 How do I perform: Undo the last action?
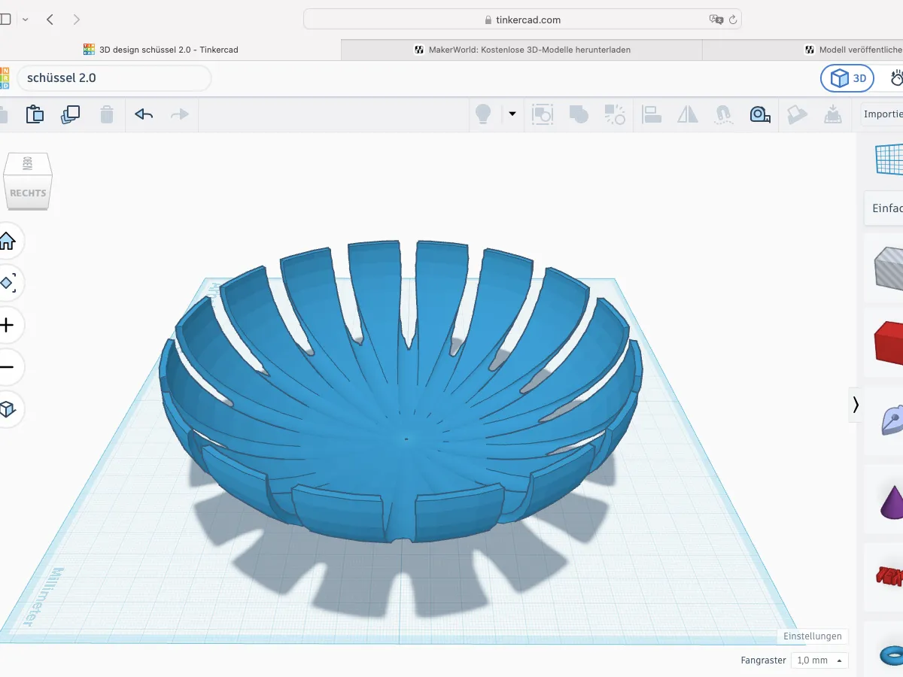[x=144, y=114]
